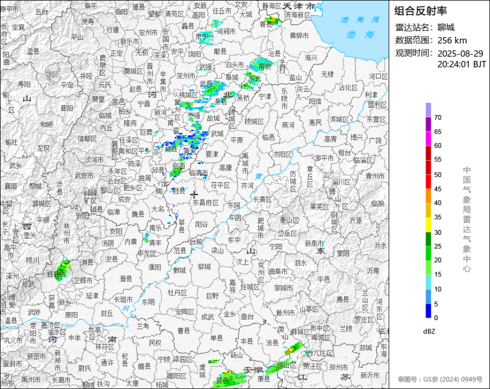
Task: Click the observation date 2025-08-29
Action: pyautogui.click(x=460, y=54)
